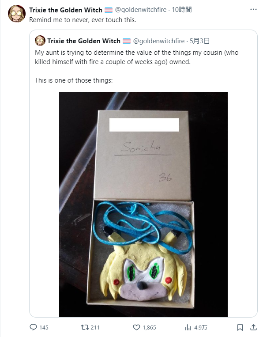Click the quoted tweet's small avatar

40,40
